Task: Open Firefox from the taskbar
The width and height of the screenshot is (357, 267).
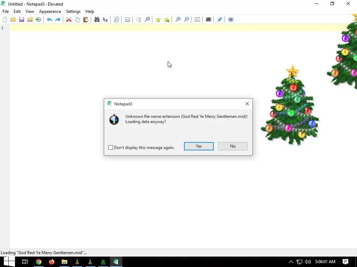Action: [x=52, y=262]
